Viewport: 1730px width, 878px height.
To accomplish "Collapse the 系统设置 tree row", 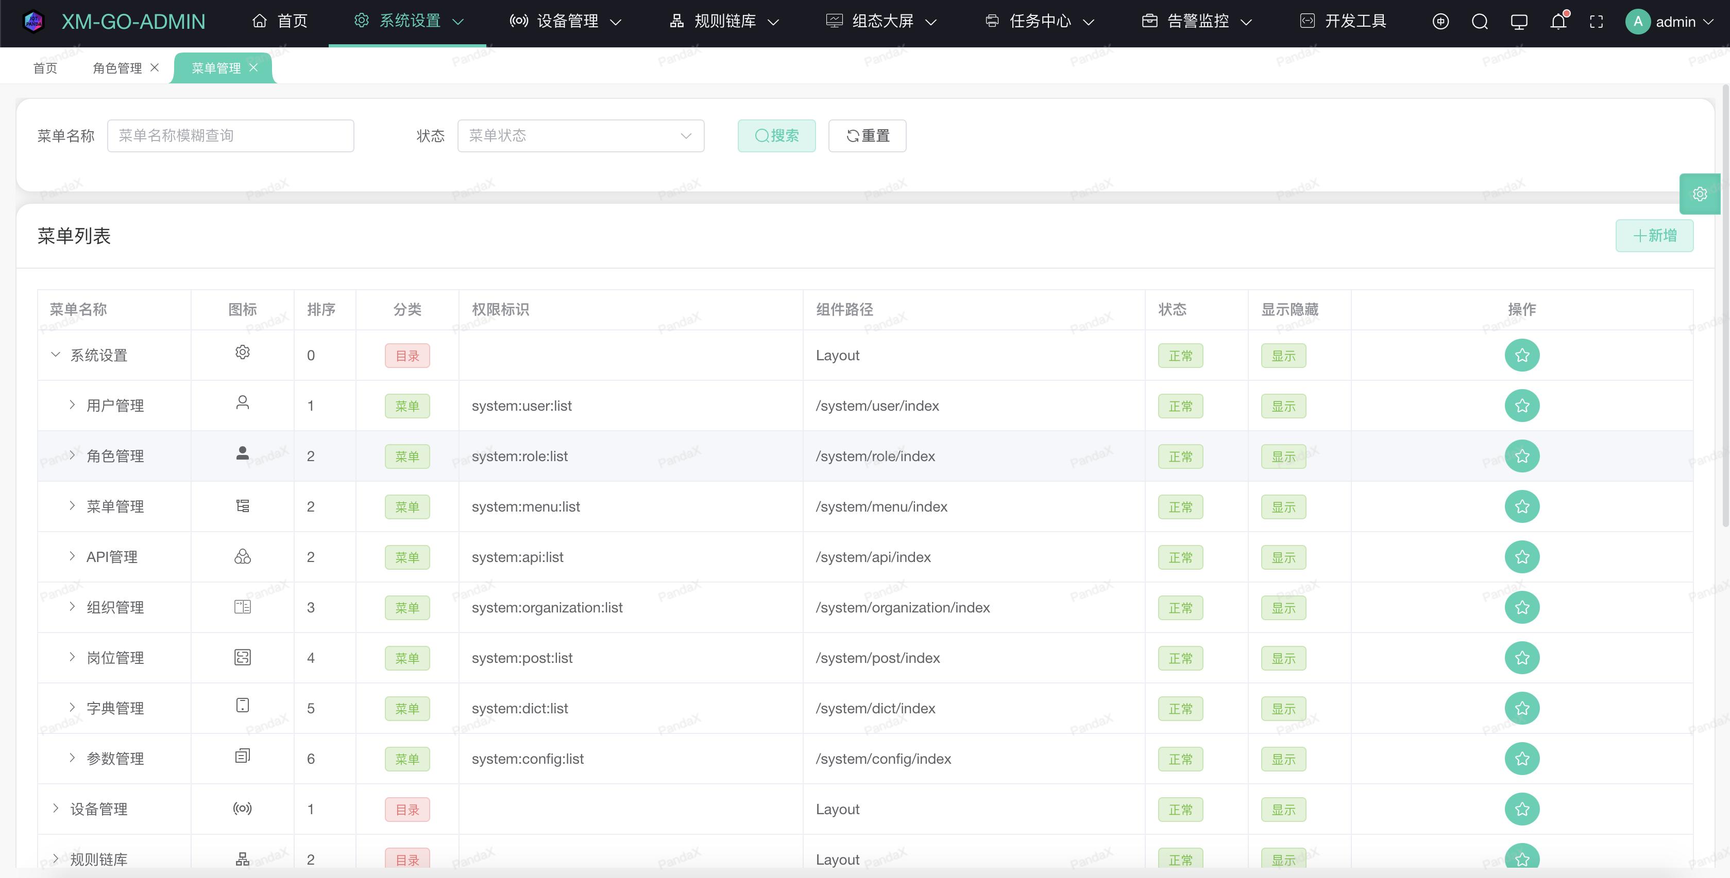I will click(x=56, y=354).
